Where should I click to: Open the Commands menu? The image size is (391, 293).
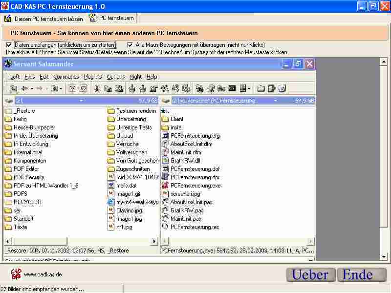[x=66, y=77]
